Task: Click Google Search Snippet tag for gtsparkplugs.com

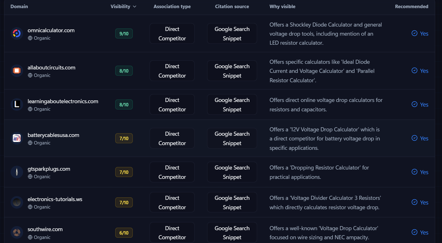Action: click(x=232, y=172)
